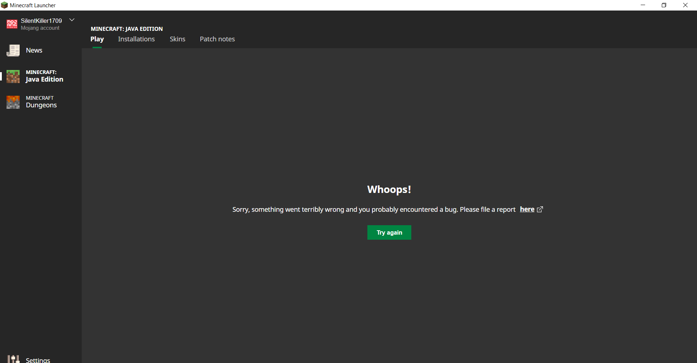Select MINECRAFT Dungeons sidebar label
Image resolution: width=697 pixels, height=363 pixels.
(x=41, y=102)
